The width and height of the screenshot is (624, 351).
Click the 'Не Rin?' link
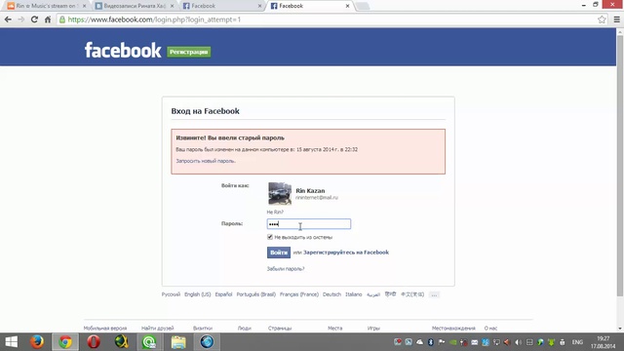click(275, 213)
